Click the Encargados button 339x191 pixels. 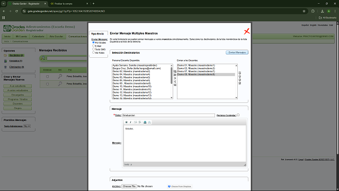point(17,95)
